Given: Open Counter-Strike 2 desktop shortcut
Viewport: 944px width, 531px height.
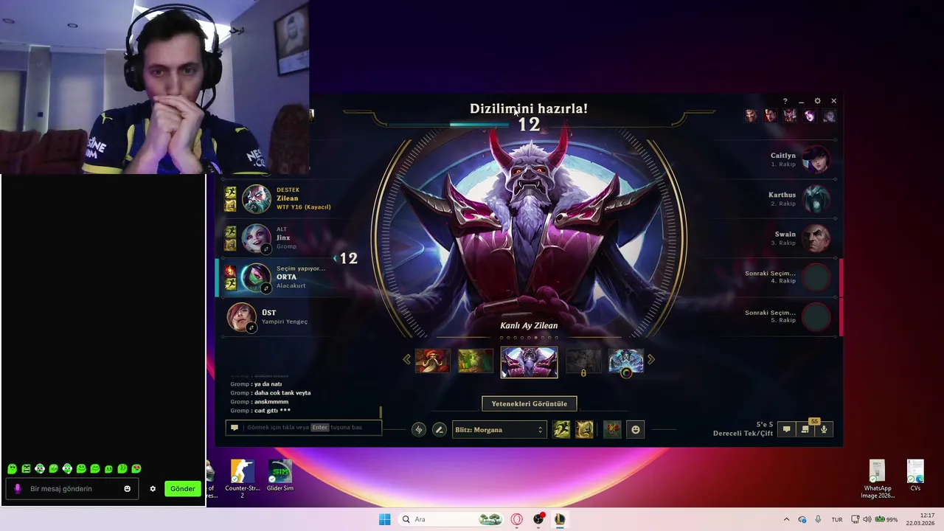Looking at the screenshot, I should pyautogui.click(x=242, y=479).
